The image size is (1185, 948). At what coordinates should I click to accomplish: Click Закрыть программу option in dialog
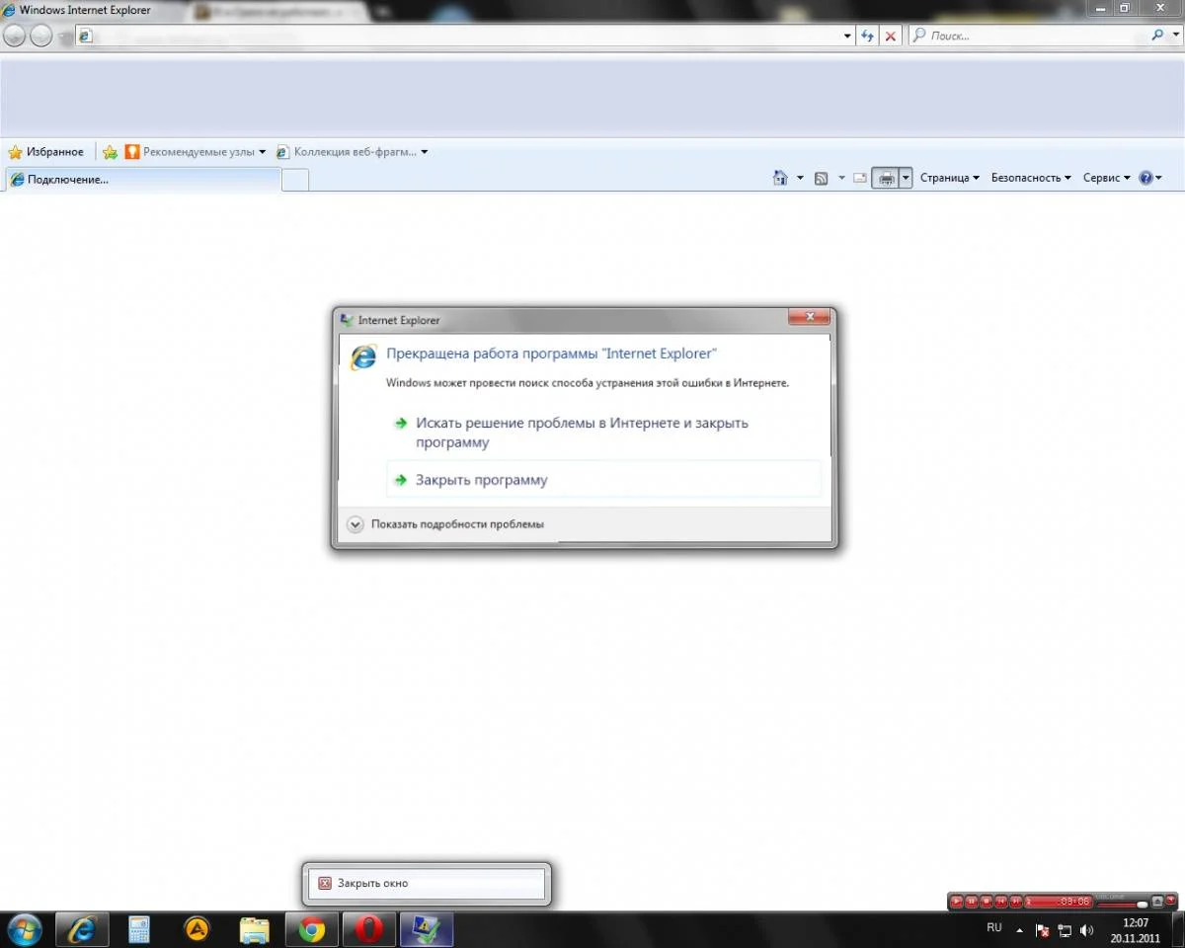[x=604, y=480]
